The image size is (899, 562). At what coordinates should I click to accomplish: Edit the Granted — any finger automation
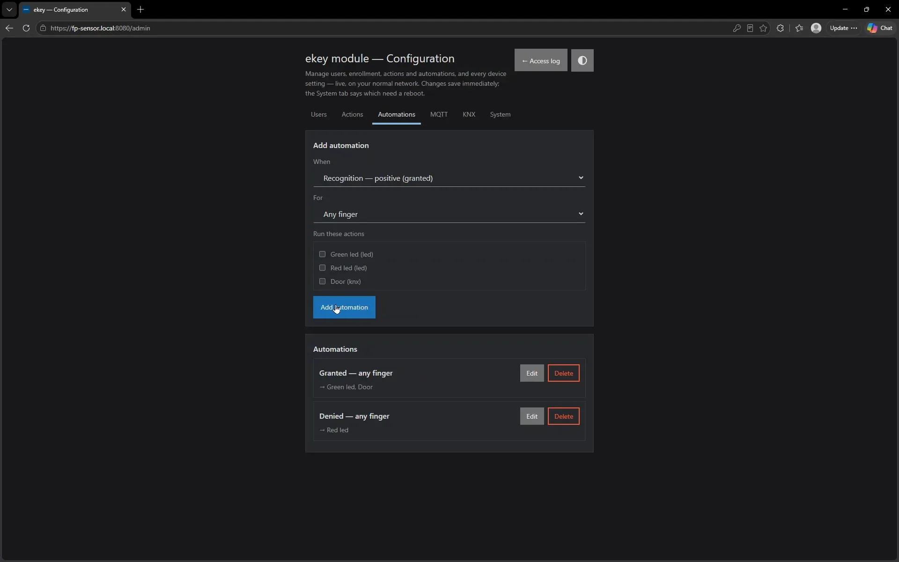532,373
